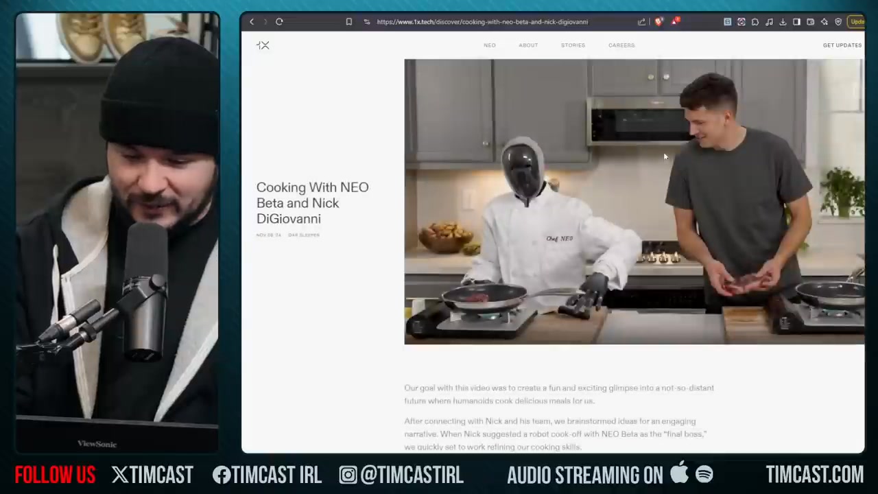Open the NEO menu item
Viewport: 878px width, 494px height.
[489, 45]
